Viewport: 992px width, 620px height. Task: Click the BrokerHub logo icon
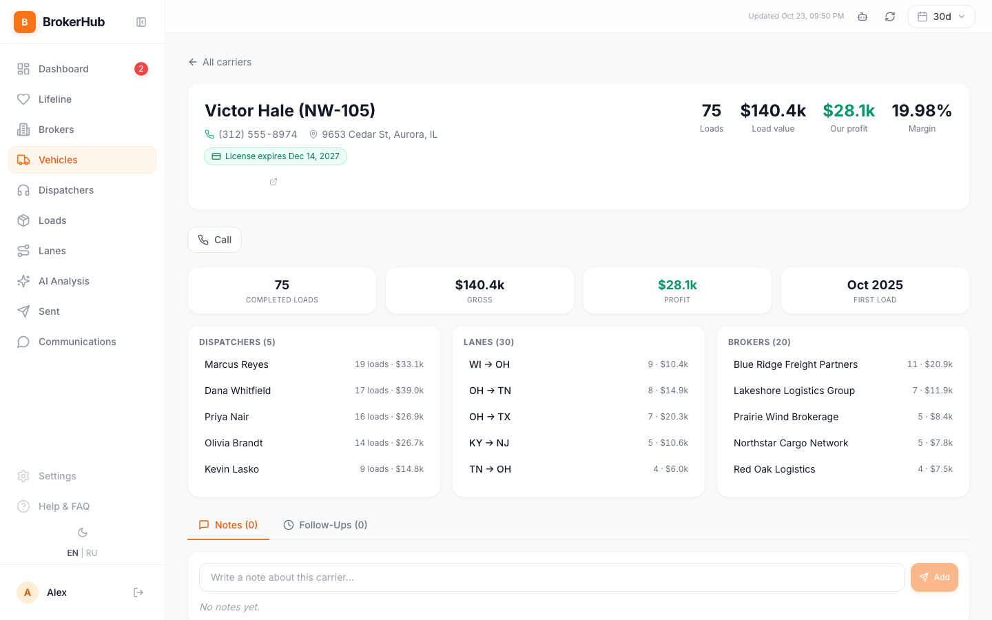[x=25, y=22]
